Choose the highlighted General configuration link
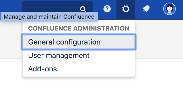Image resolution: width=183 pixels, height=105 pixels. click(64, 42)
